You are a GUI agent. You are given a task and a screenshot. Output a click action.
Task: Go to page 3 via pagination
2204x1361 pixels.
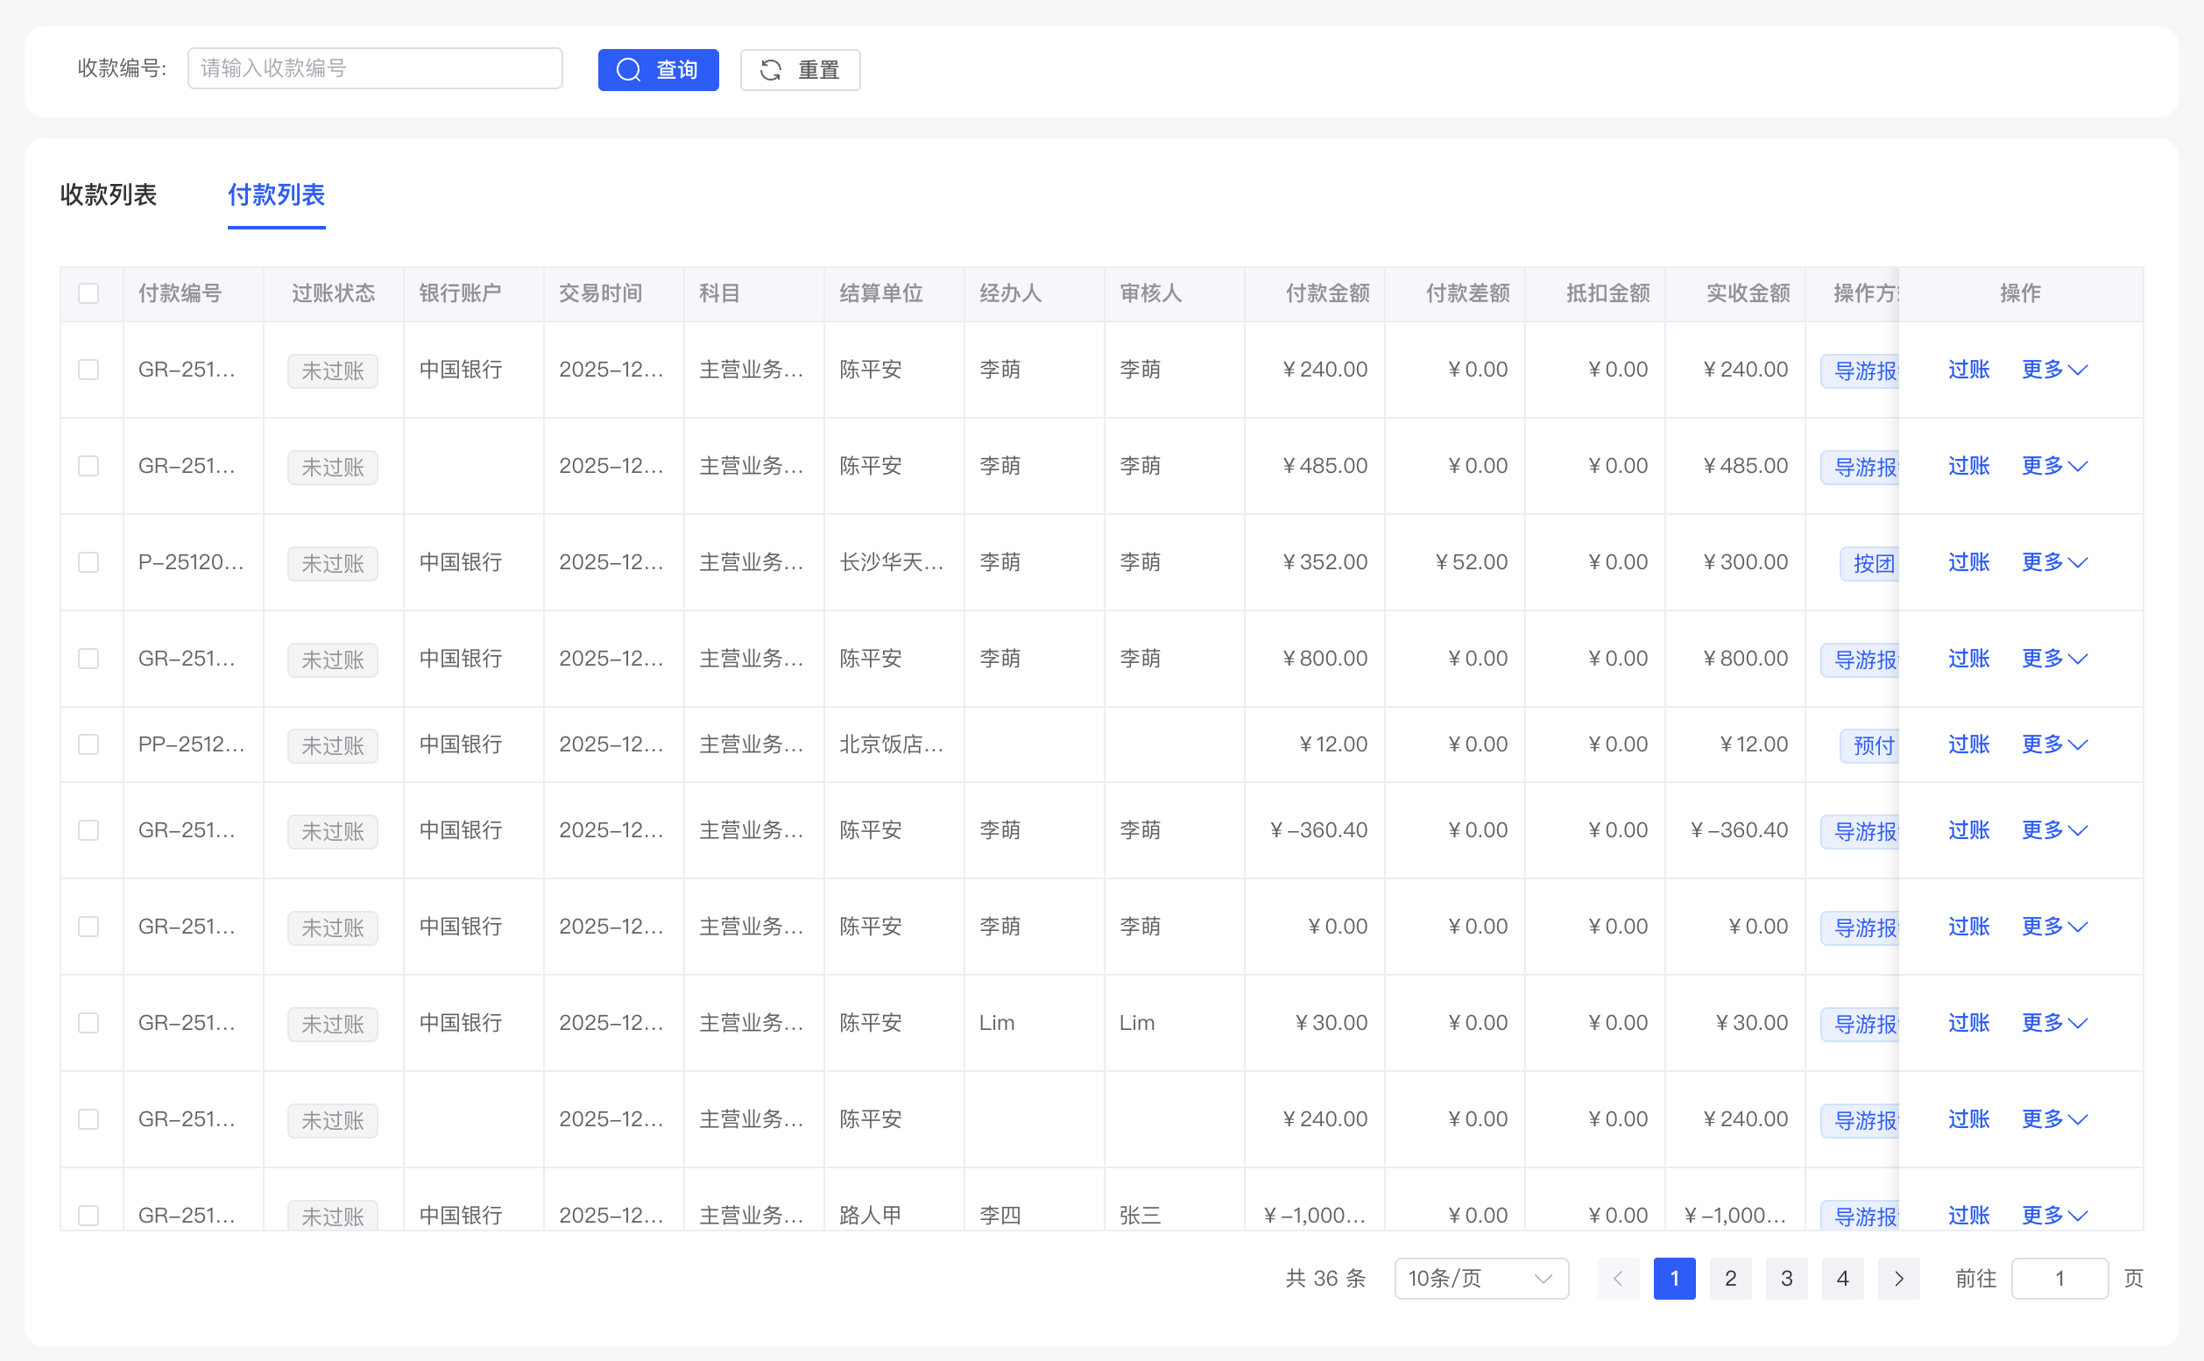coord(1786,1278)
